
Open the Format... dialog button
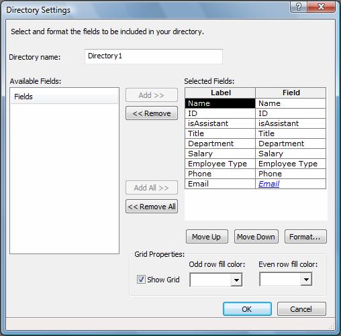(x=305, y=237)
